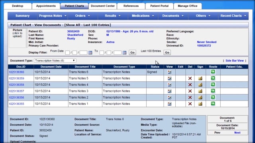Screen dimensions: 255x143
Task: Go to Prev document
Action: (x=217, y=133)
